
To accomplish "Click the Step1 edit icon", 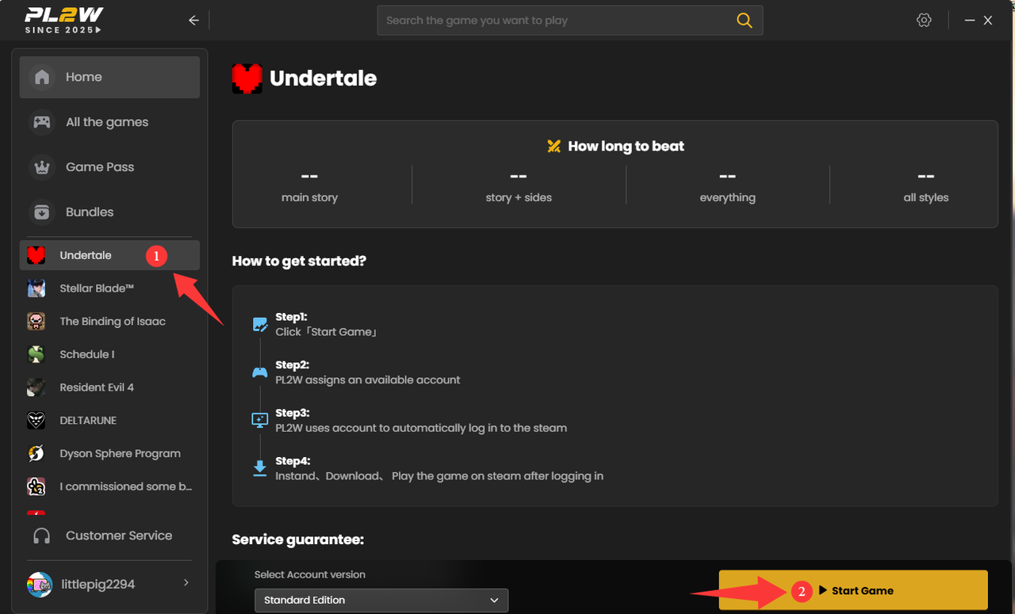I will 259,324.
